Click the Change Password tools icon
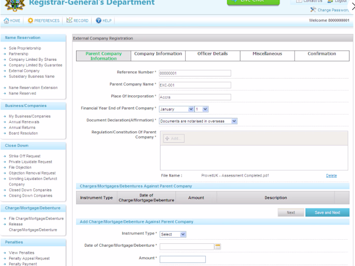Screen dimensions: 355x266 pyautogui.click(x=313, y=10)
